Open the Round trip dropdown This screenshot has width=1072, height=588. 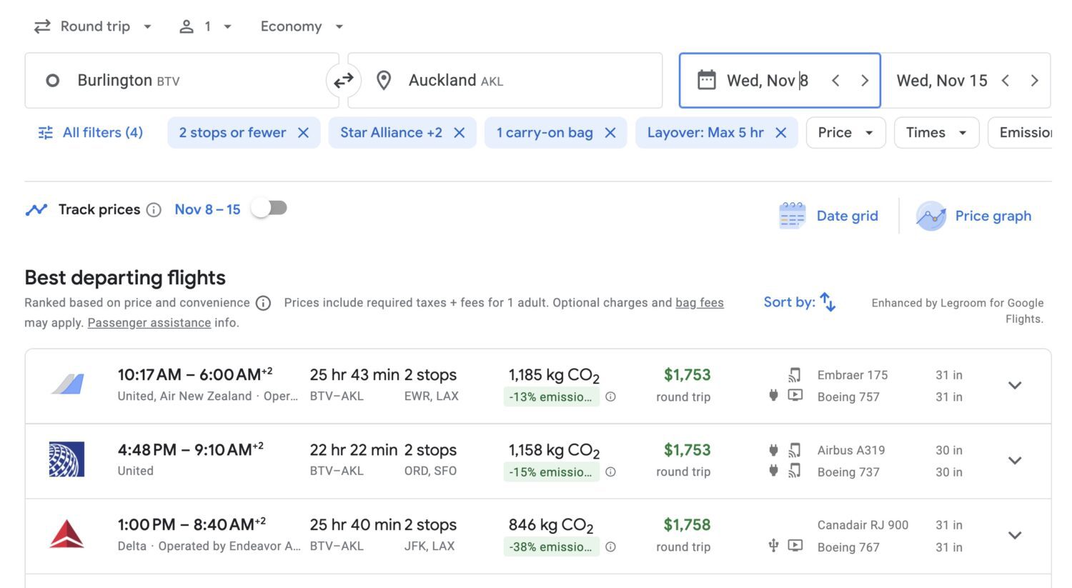point(92,26)
